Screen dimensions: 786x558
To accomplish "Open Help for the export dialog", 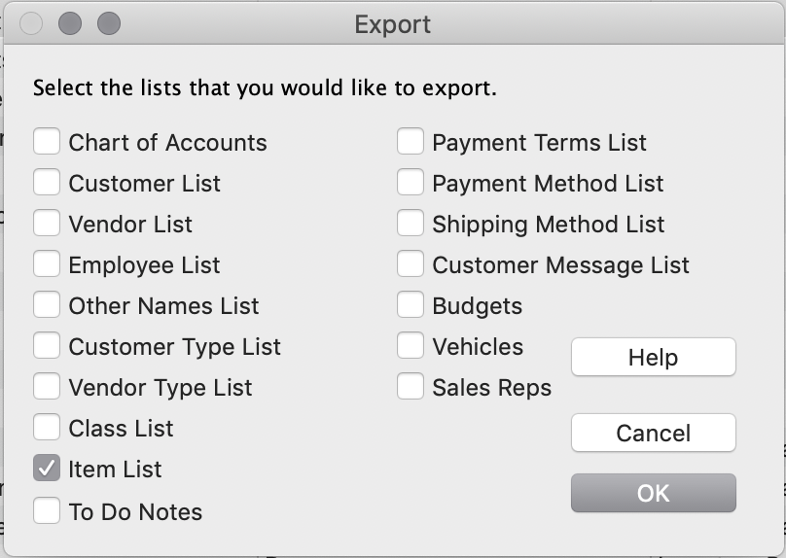I will tap(653, 357).
